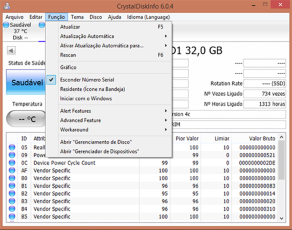This screenshot has width=292, height=230.
Task: Click the Pior Valor column header
Action: click(x=185, y=138)
